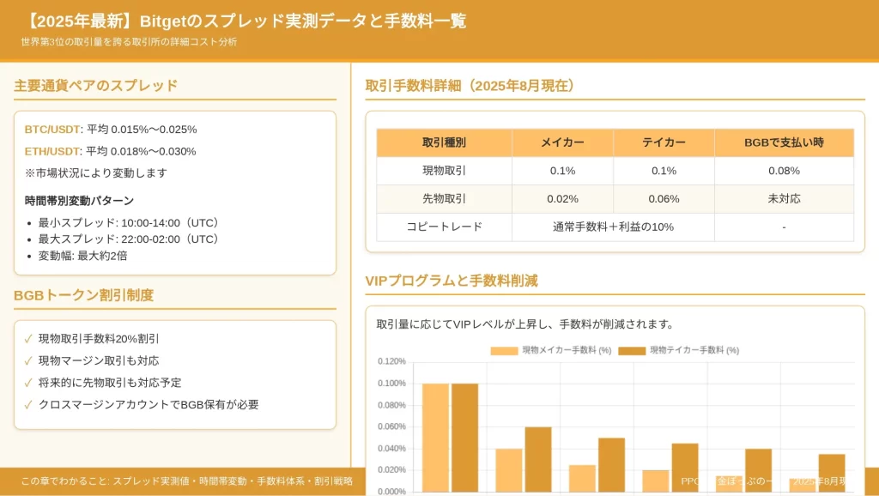Click the 0.000% y-axis label

tap(391, 492)
